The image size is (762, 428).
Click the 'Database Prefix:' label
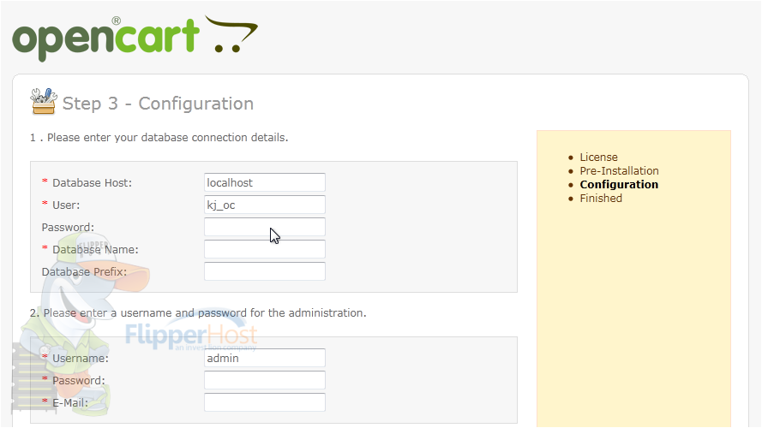point(84,271)
